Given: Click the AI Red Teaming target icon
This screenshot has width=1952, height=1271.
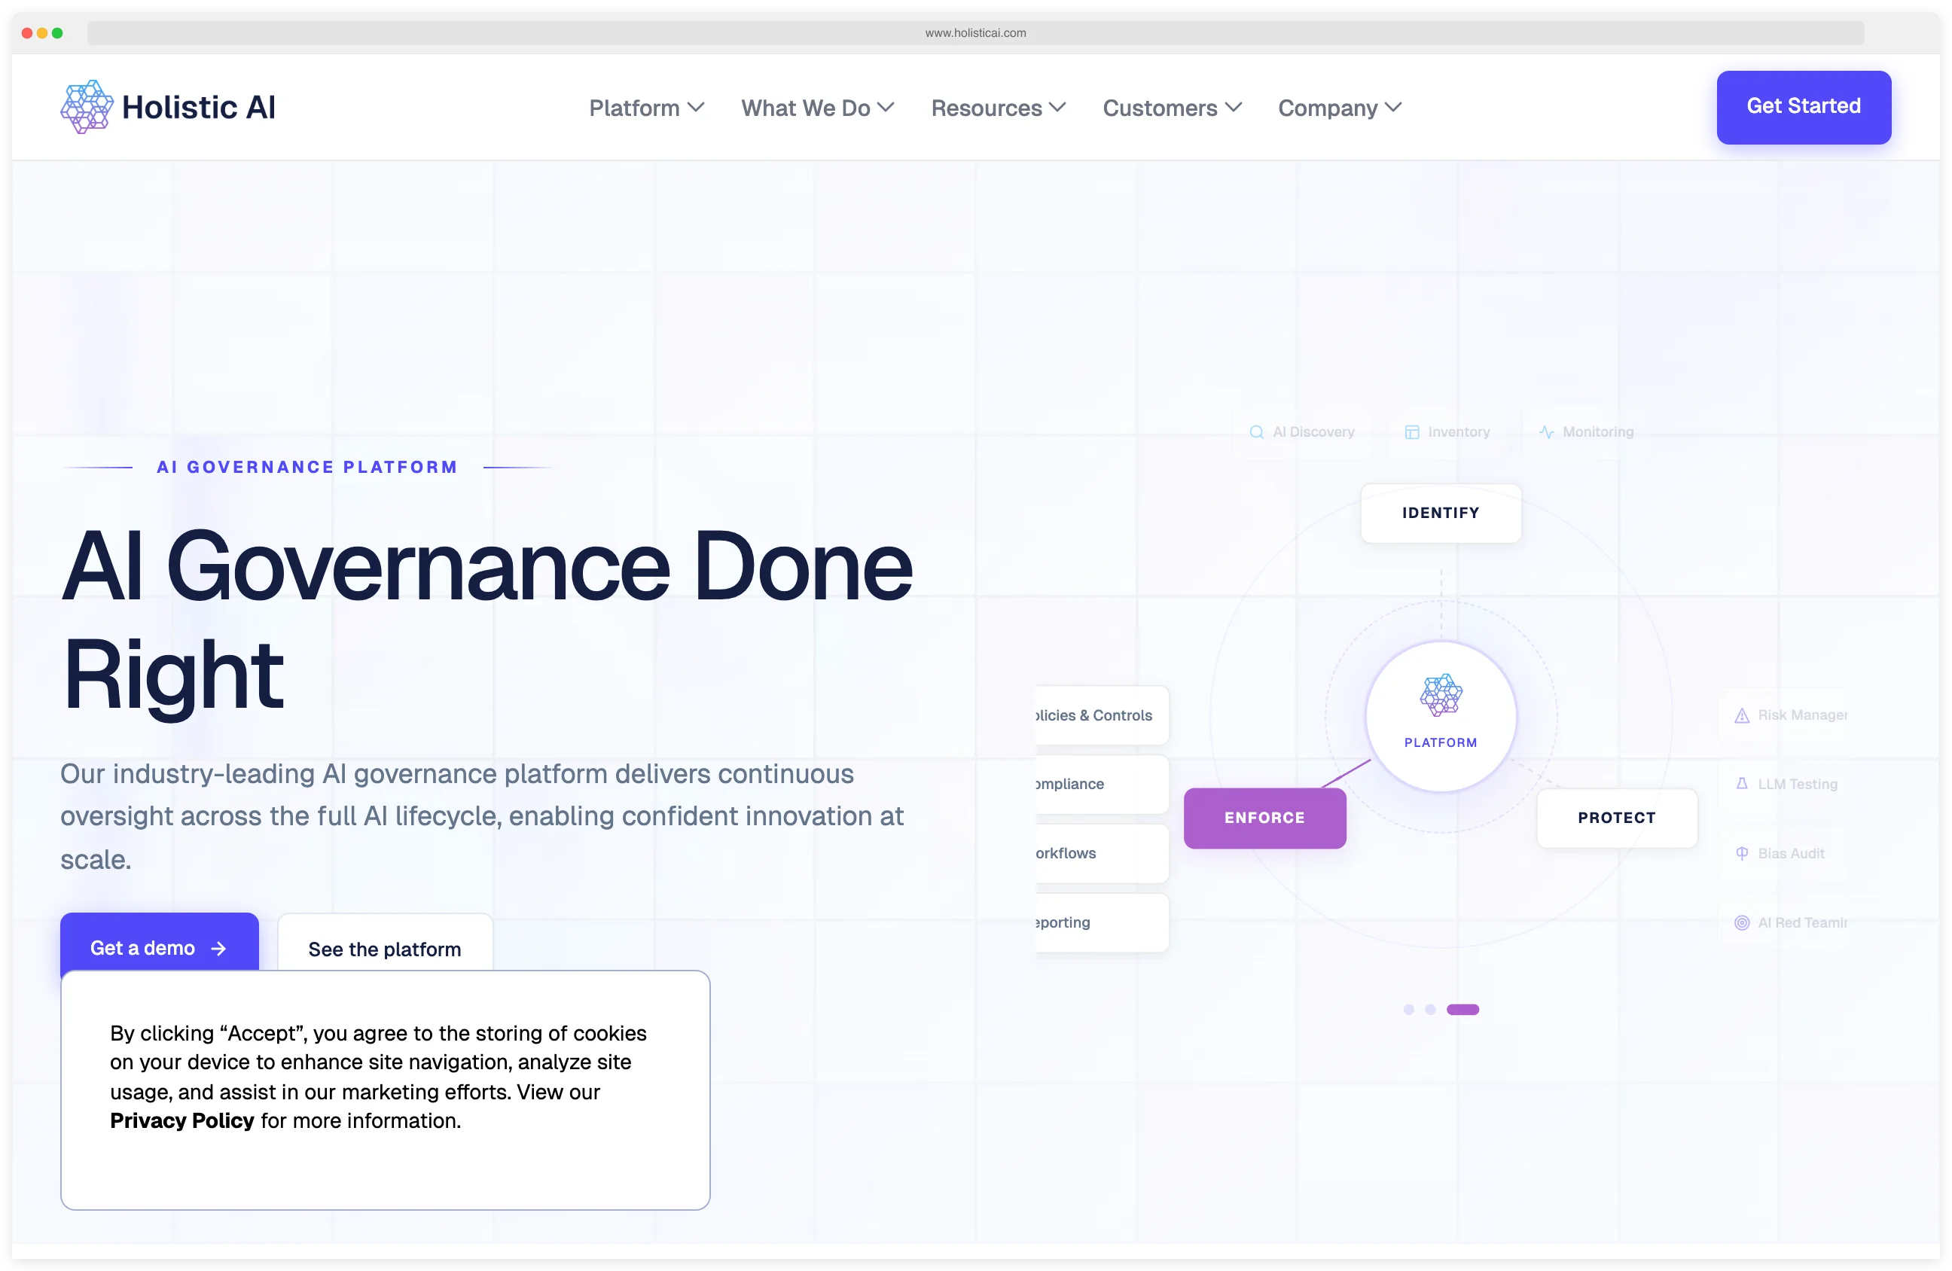Looking at the screenshot, I should 1742,922.
